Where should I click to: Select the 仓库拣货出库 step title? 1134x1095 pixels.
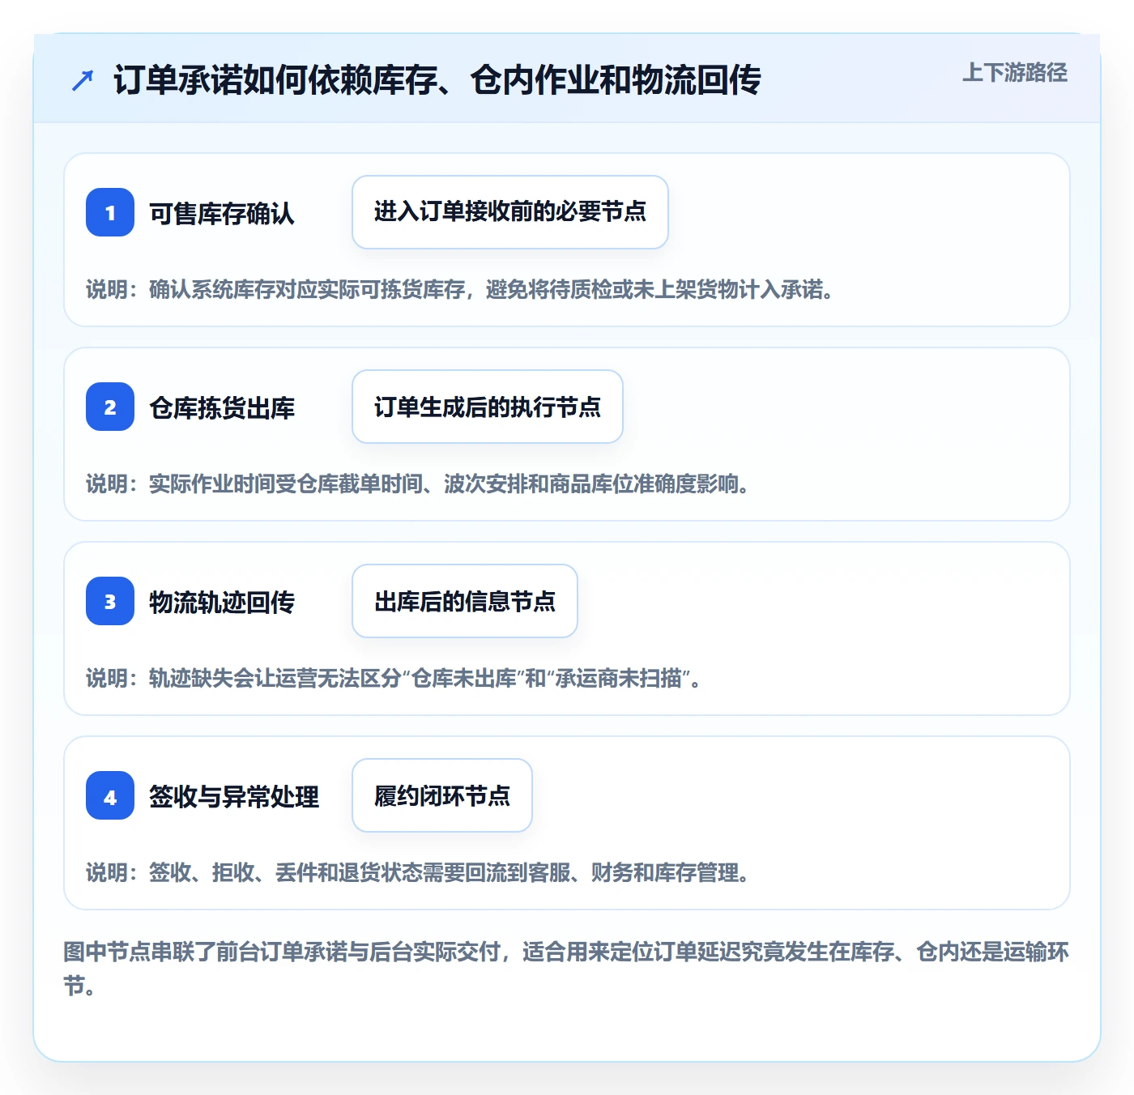coord(222,407)
